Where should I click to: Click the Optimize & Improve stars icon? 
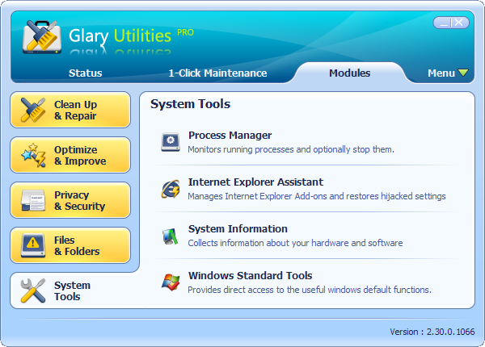pos(33,155)
